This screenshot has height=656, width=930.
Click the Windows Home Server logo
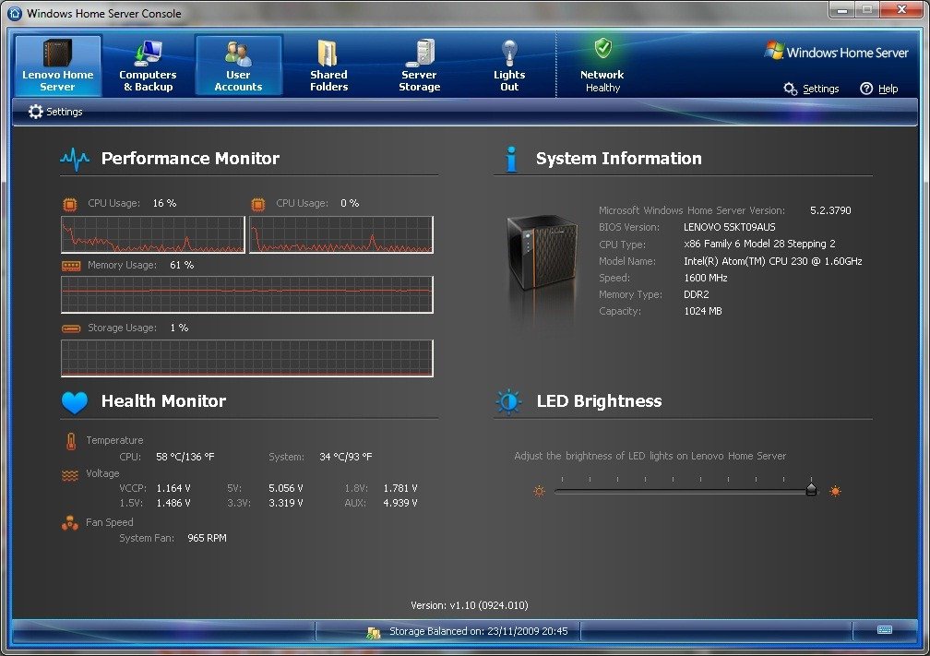pyautogui.click(x=837, y=52)
